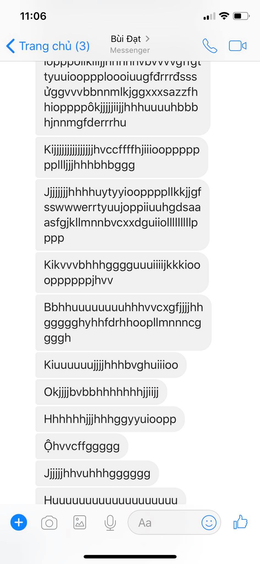Open the photo gallery picker
This screenshot has width=260, height=564.
coord(80,522)
